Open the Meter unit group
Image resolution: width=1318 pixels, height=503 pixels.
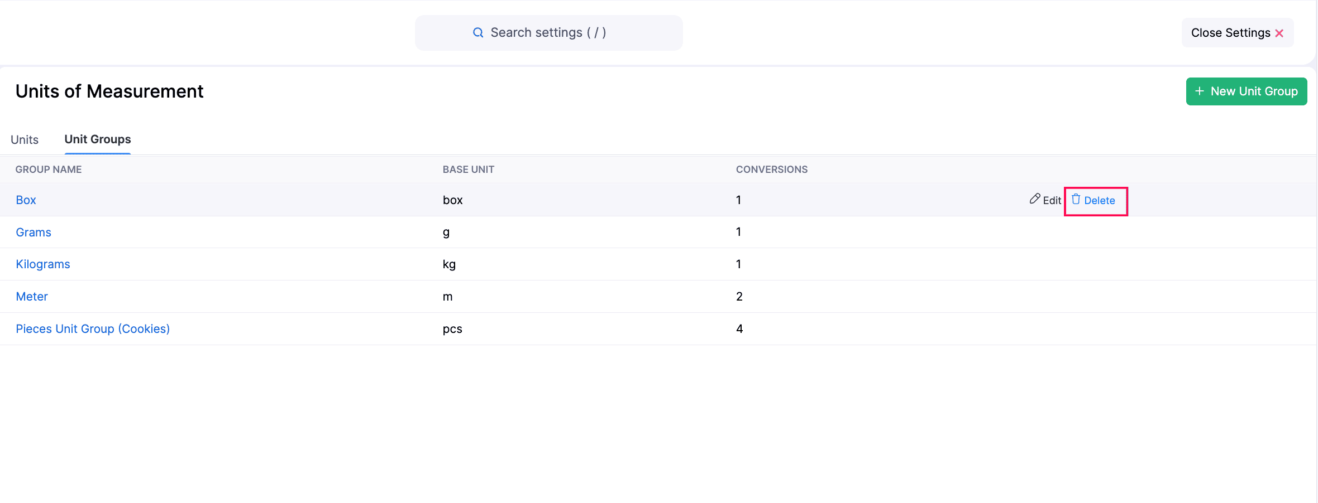point(32,297)
